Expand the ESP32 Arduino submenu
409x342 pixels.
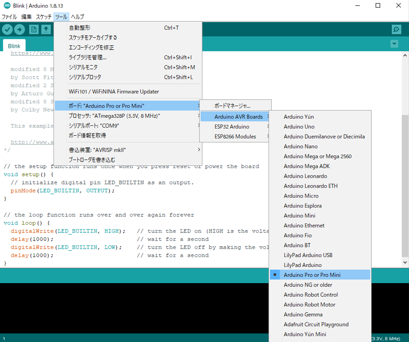tap(235, 127)
